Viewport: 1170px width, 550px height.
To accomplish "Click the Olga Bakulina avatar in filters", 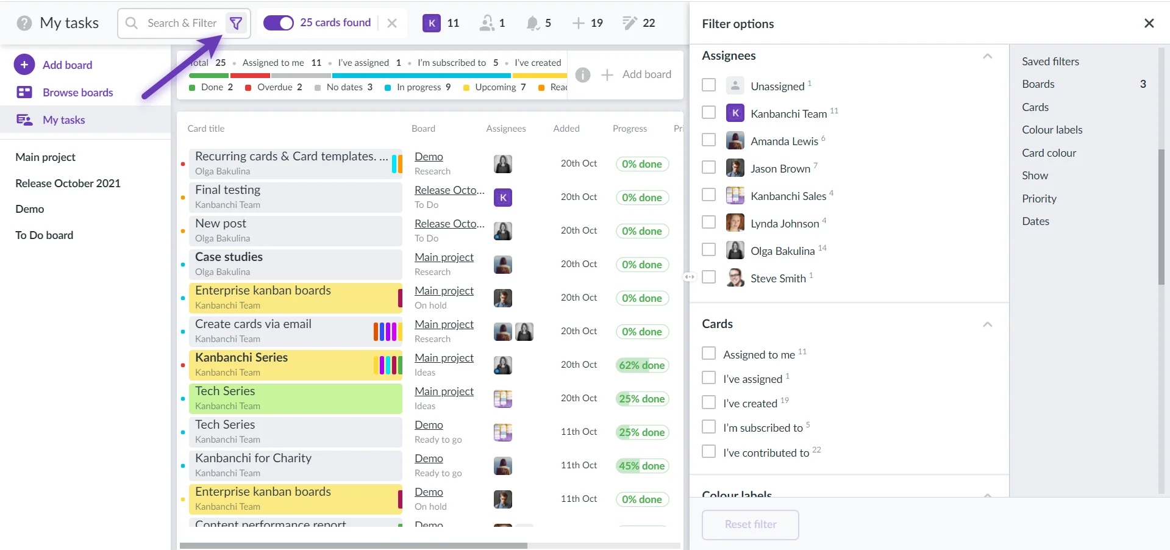I will click(735, 250).
